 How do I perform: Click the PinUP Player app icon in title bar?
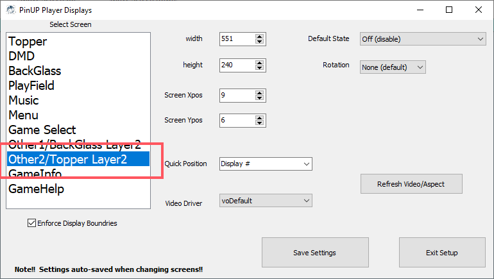click(x=10, y=10)
